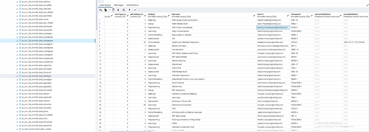This screenshot has width=369, height=132.
Task: Click the table icon of pr_ecc_fw_emsfw_data_bankdetai
Action: [20, 16]
